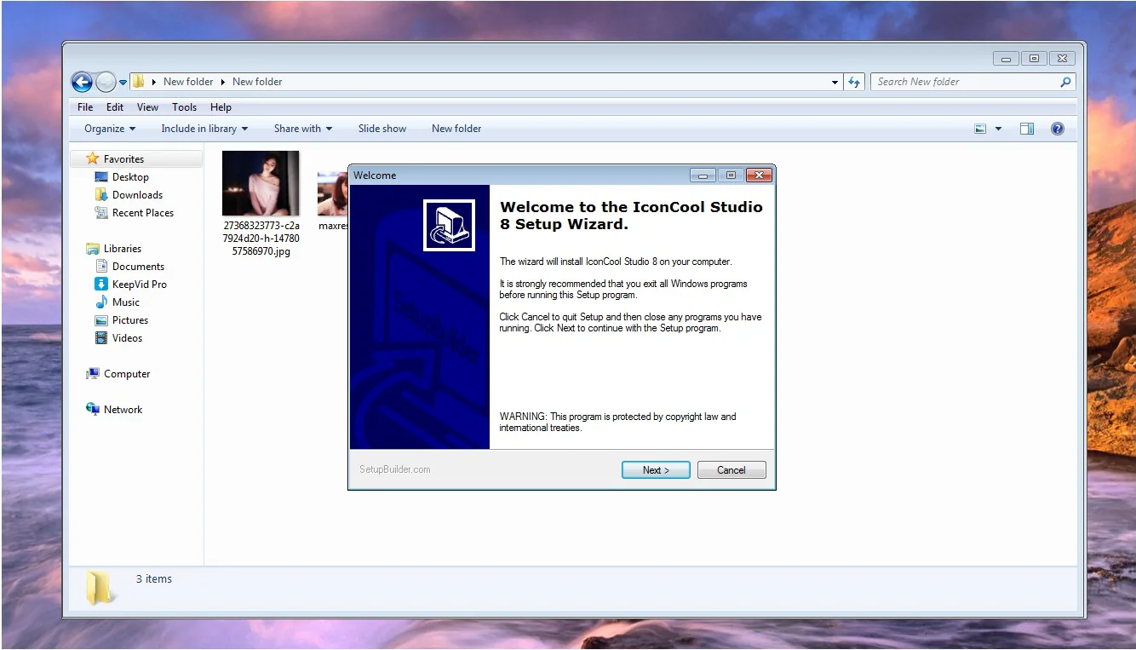Viewport: 1136px width, 650px height.
Task: Select Network in the navigation pane
Action: [123, 410]
